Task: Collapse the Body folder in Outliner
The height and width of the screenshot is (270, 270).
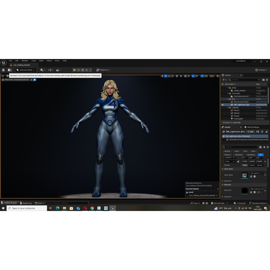Action: coord(228,88)
